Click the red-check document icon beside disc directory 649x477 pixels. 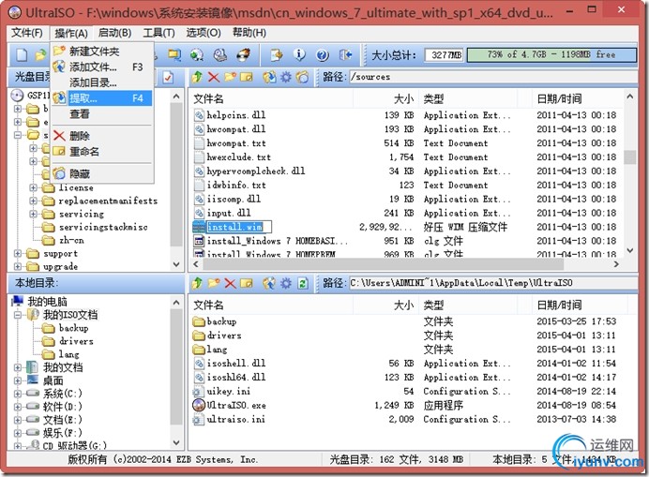[168, 77]
